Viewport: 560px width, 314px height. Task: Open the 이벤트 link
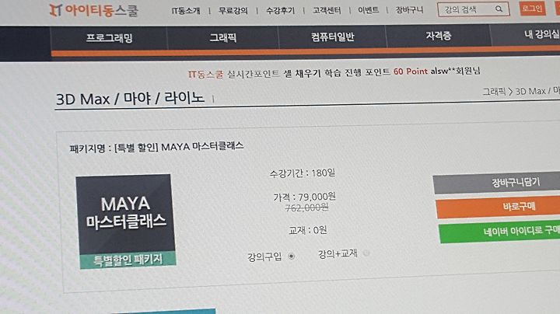click(368, 10)
